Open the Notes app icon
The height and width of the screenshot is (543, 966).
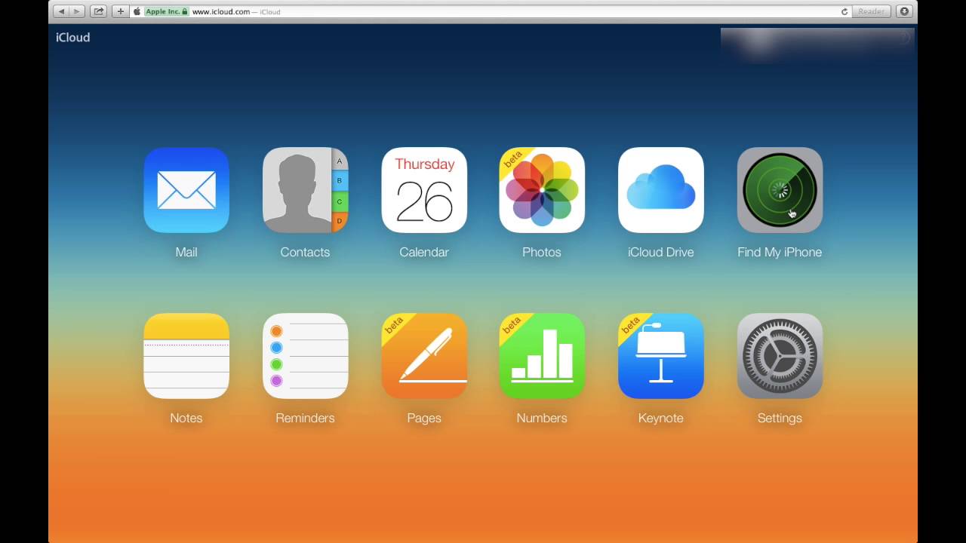(186, 356)
